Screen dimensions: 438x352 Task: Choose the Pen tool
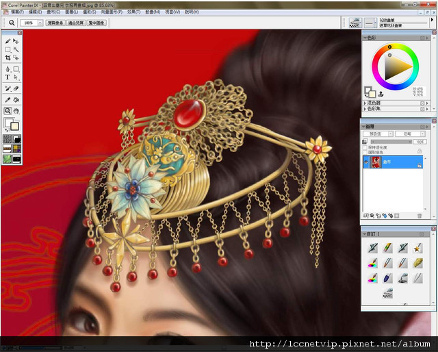[8, 68]
